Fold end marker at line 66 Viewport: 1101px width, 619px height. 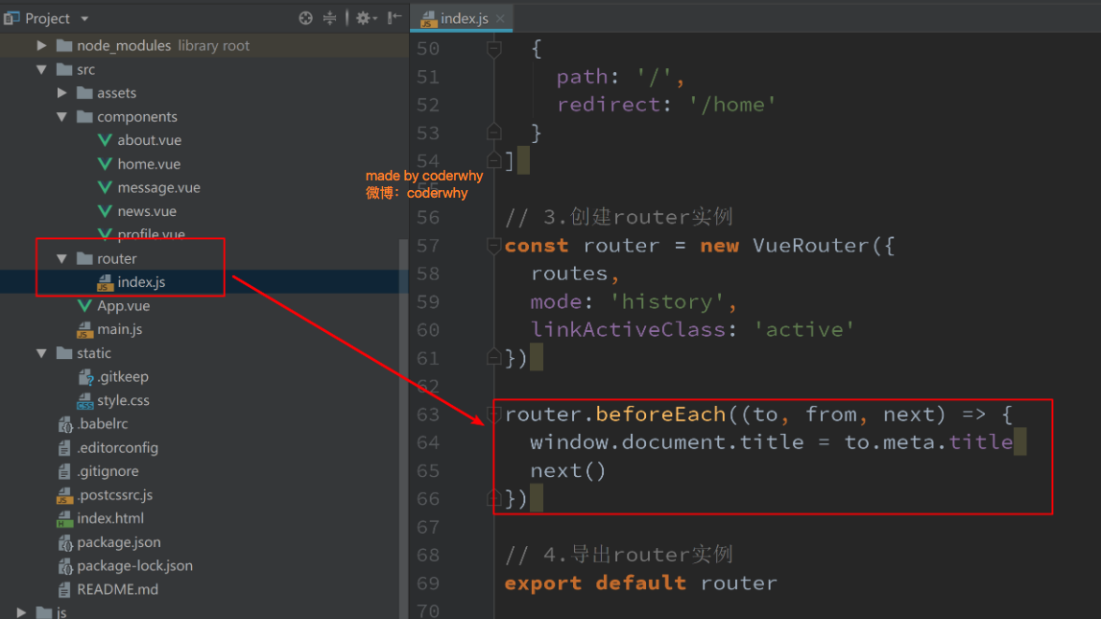494,497
